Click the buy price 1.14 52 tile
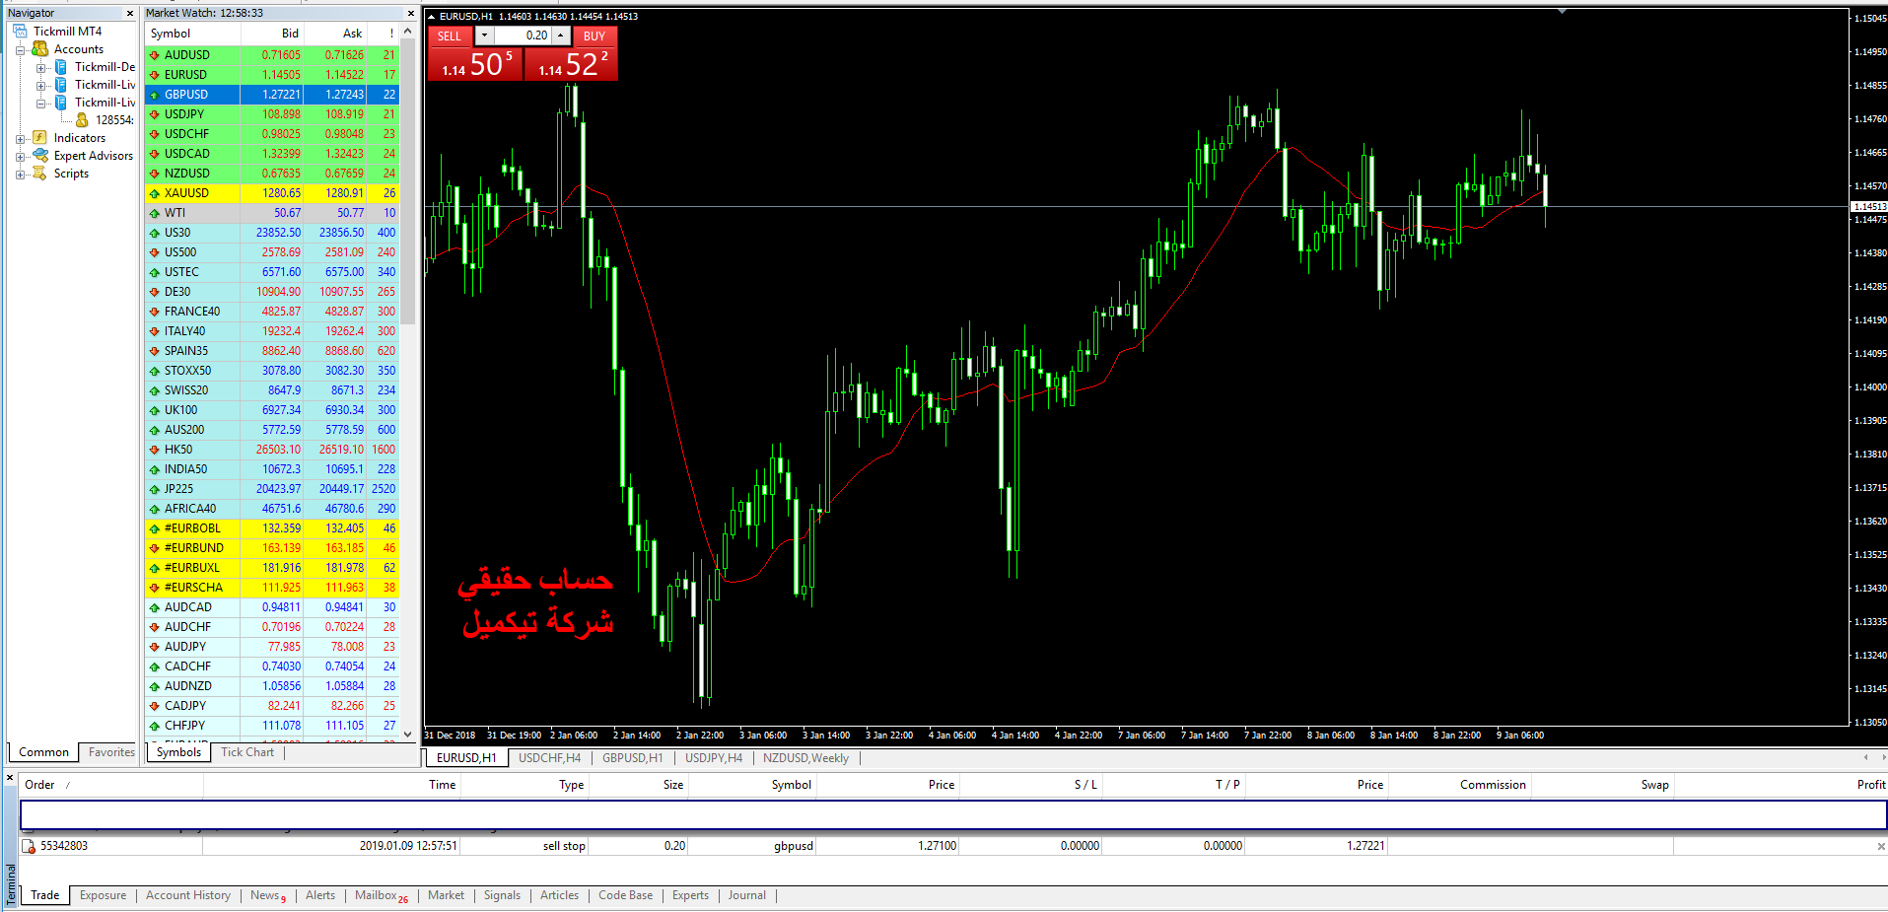This screenshot has height=912, width=1888. (x=571, y=64)
